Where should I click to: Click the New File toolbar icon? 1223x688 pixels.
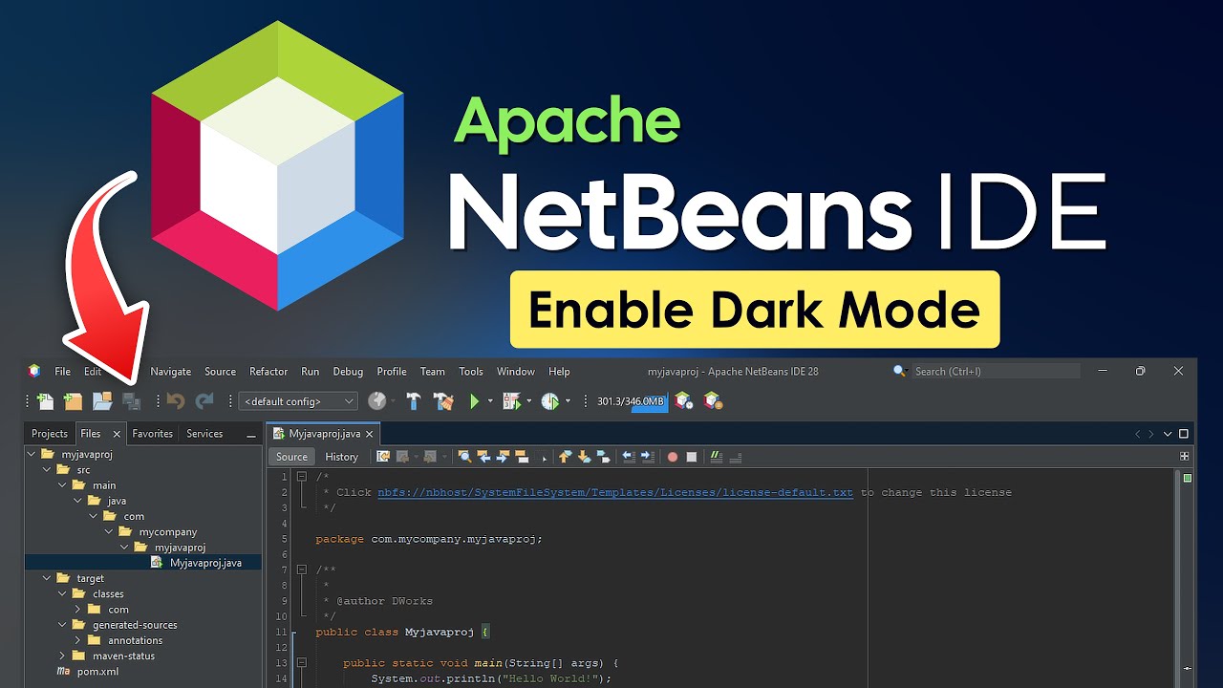click(x=45, y=401)
